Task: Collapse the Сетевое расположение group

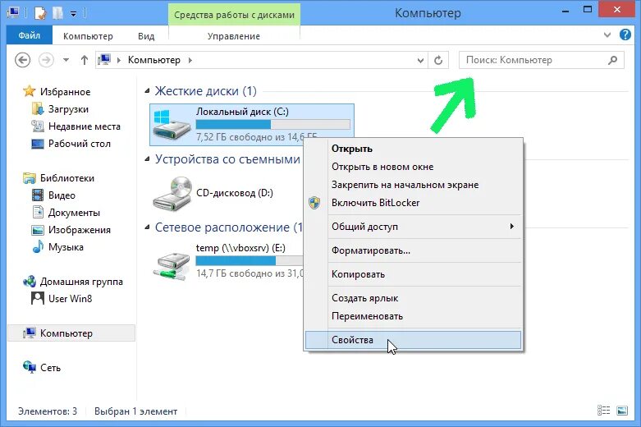Action: (147, 227)
